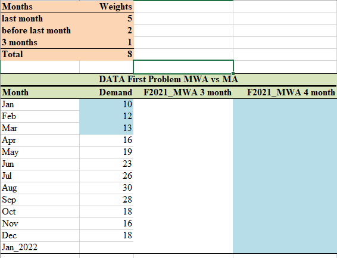Select 4 month forecast cell for May
The height and width of the screenshot is (258, 337).
[285, 152]
